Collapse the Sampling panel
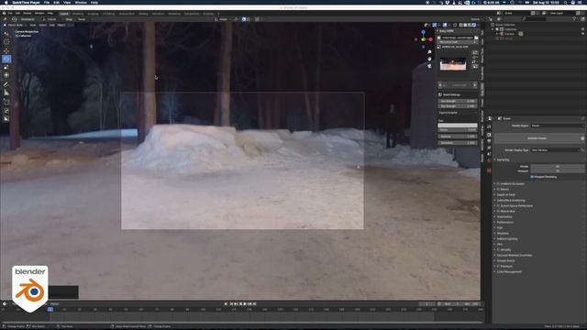This screenshot has height=330, width=587. tap(503, 159)
